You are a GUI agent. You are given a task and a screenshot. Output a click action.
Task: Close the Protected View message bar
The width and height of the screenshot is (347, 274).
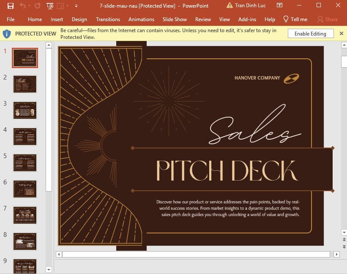click(x=342, y=33)
